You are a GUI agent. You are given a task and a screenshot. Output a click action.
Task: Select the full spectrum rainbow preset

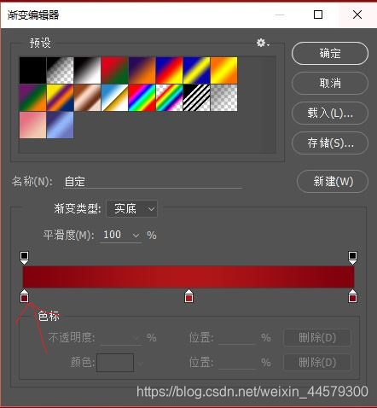click(x=142, y=97)
